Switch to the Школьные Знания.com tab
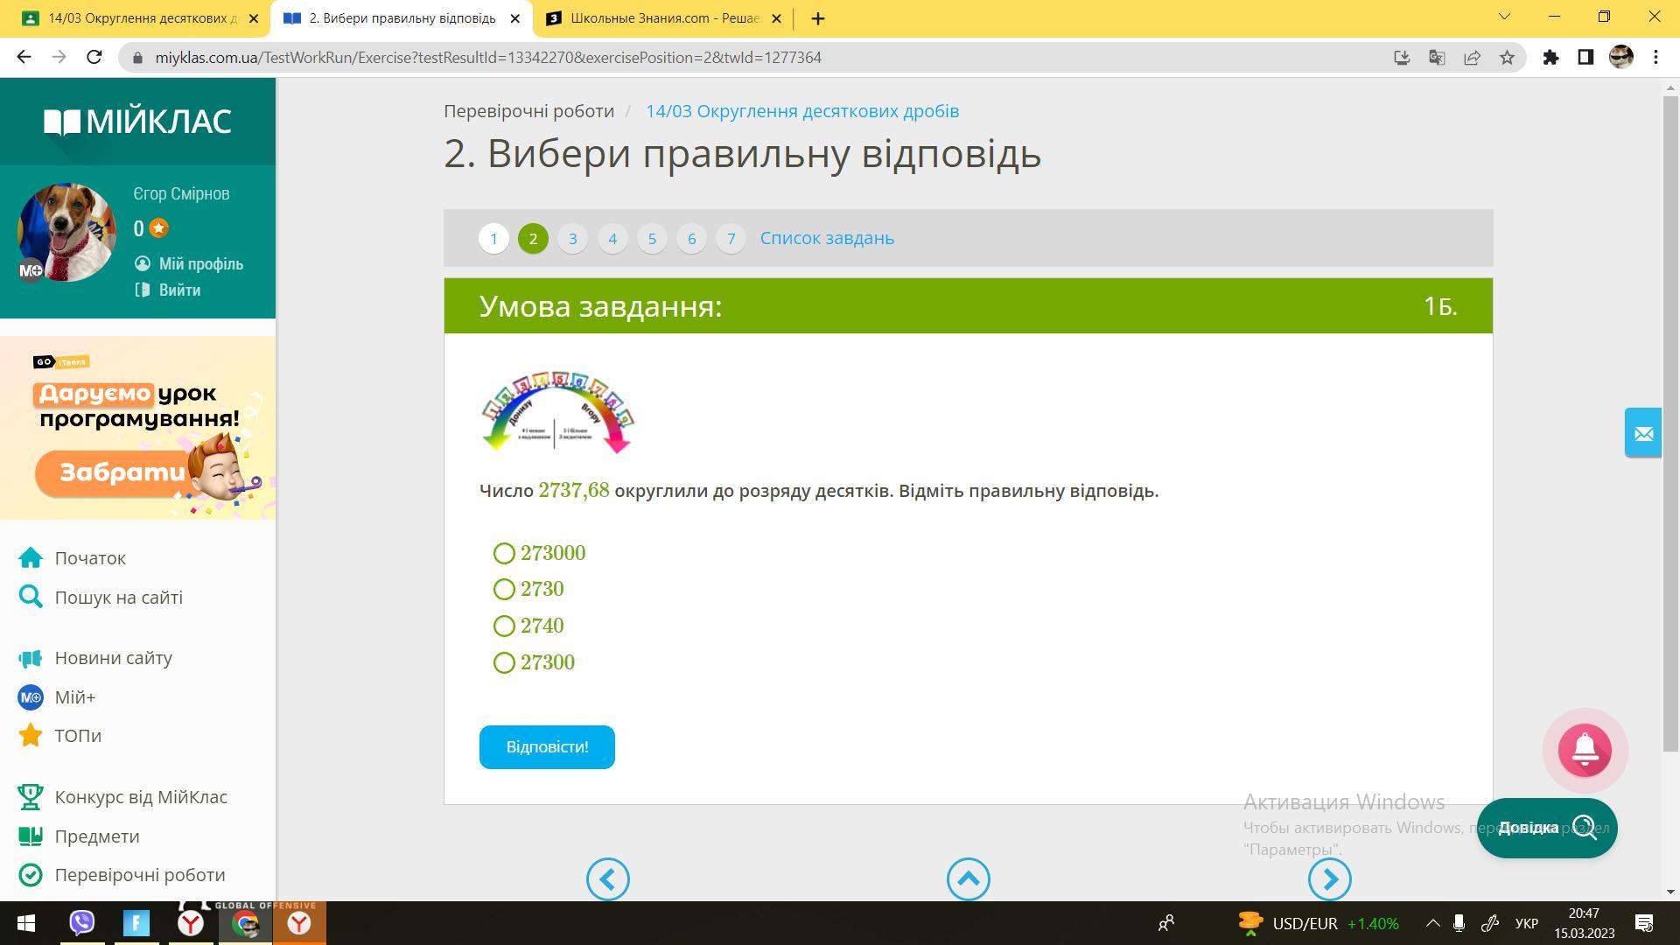Image resolution: width=1680 pixels, height=945 pixels. pos(661,18)
